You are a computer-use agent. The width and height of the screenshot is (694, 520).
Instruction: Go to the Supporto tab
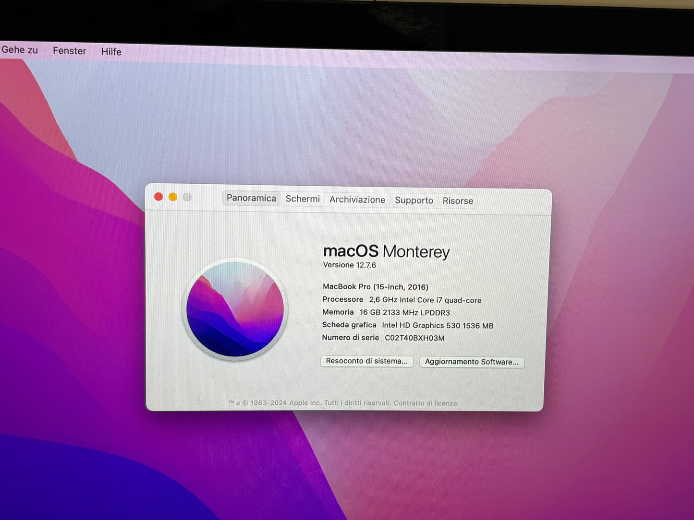pos(414,201)
